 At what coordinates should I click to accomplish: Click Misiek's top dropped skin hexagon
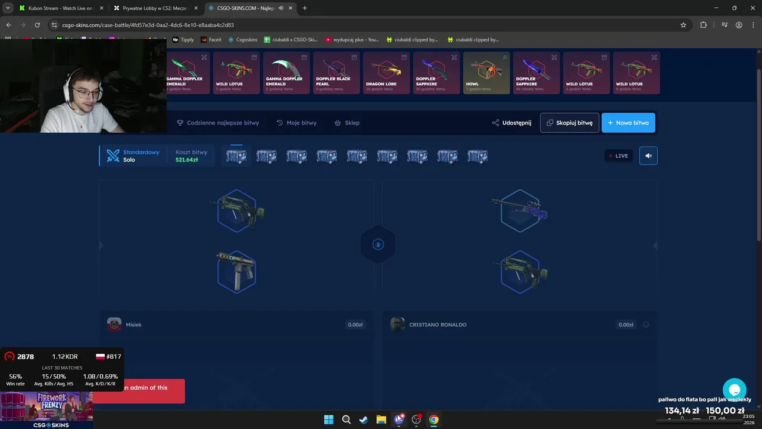(237, 210)
